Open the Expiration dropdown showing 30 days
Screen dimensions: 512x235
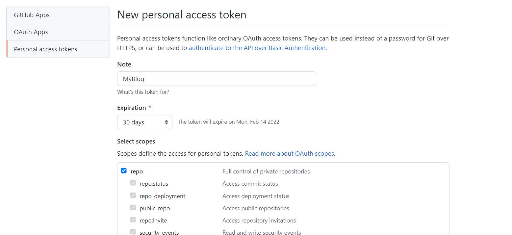pyautogui.click(x=144, y=122)
